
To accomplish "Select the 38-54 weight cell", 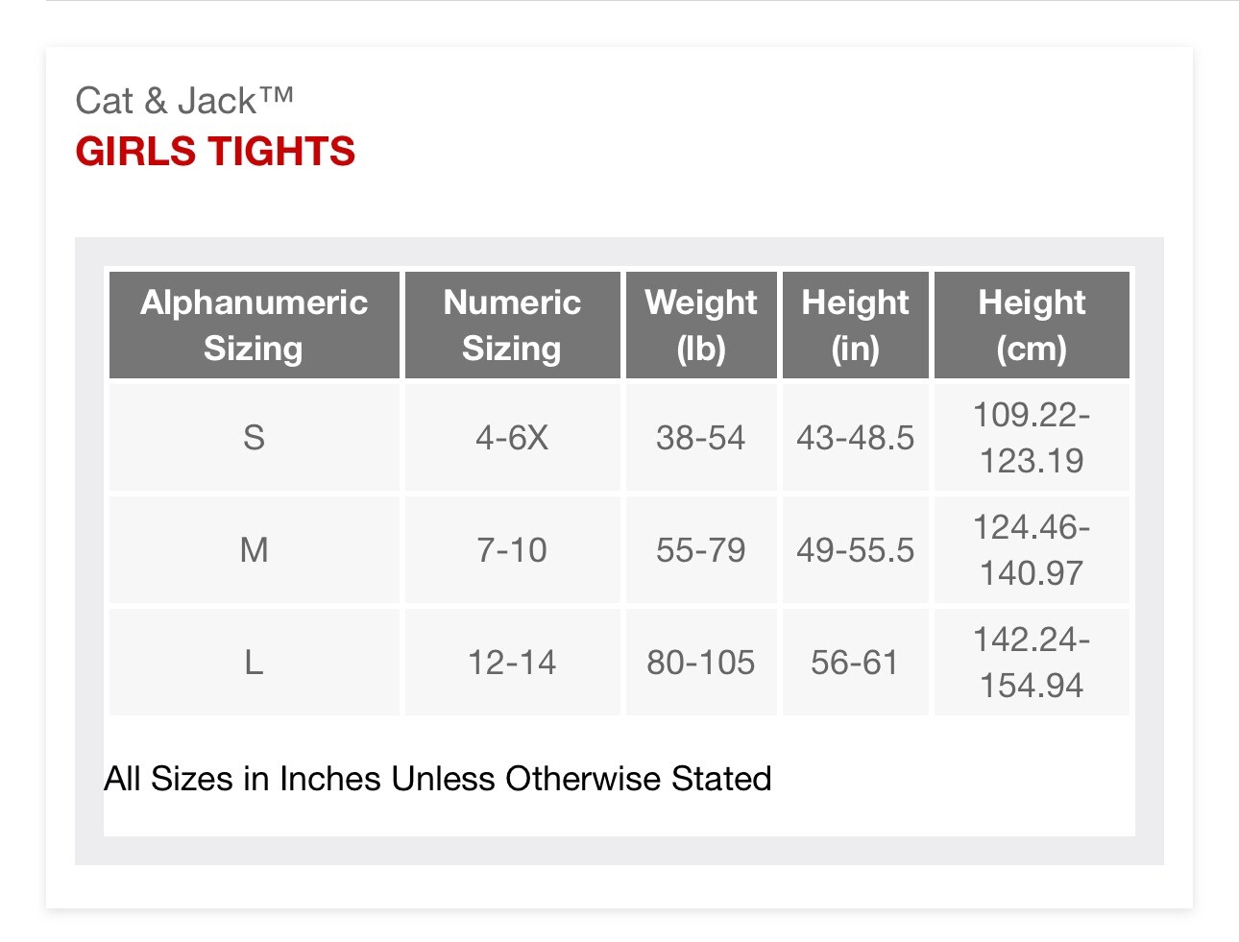I will (x=701, y=438).
